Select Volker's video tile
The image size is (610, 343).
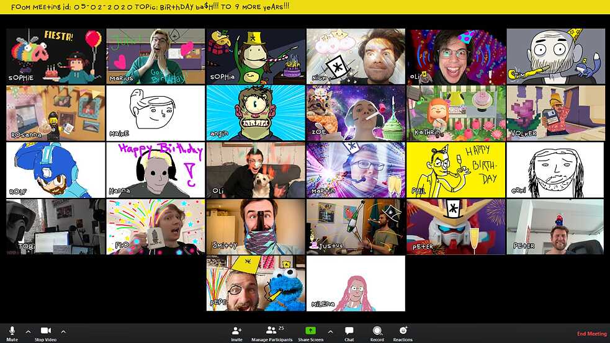pos(556,113)
